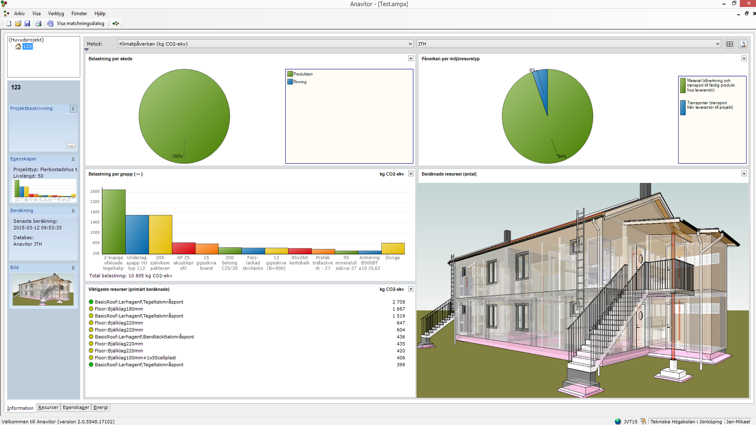
Task: Click Jan-Mikael in the status bar
Action: 738,421
